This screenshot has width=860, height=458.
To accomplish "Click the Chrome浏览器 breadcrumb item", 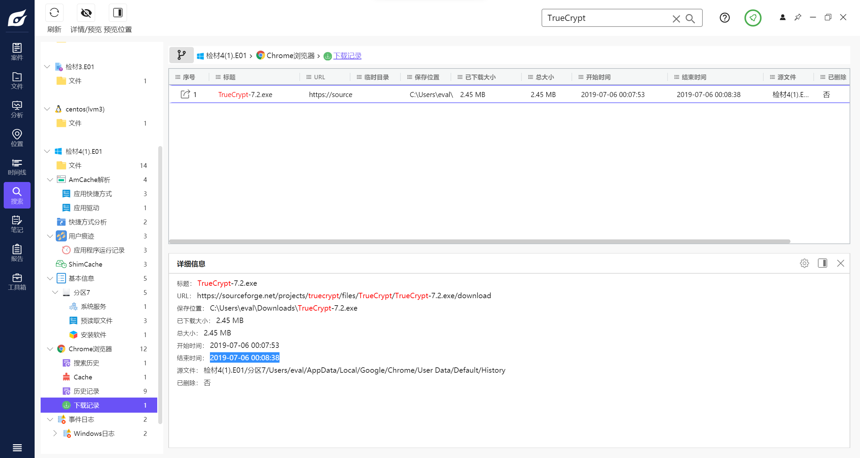I will [x=285, y=55].
